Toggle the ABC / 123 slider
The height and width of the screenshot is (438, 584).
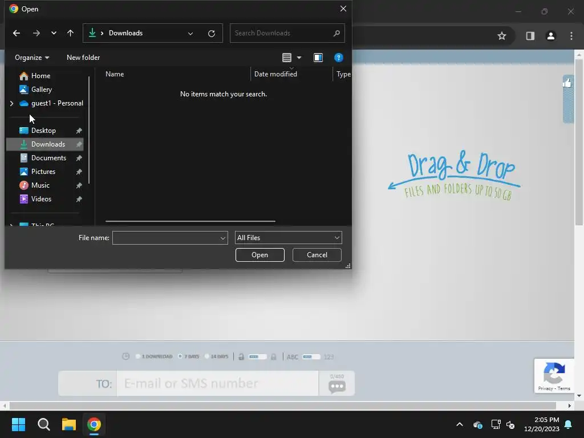tap(311, 357)
